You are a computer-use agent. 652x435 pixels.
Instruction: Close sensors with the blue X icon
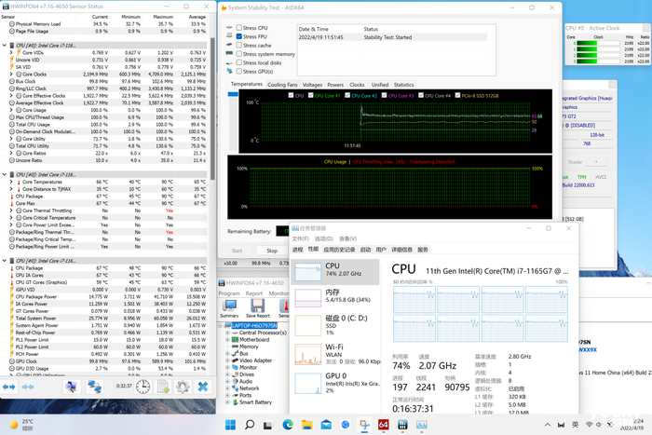click(x=201, y=387)
